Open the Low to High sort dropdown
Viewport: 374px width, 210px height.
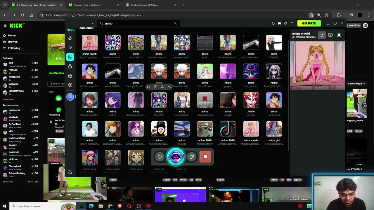pyautogui.click(x=356, y=84)
